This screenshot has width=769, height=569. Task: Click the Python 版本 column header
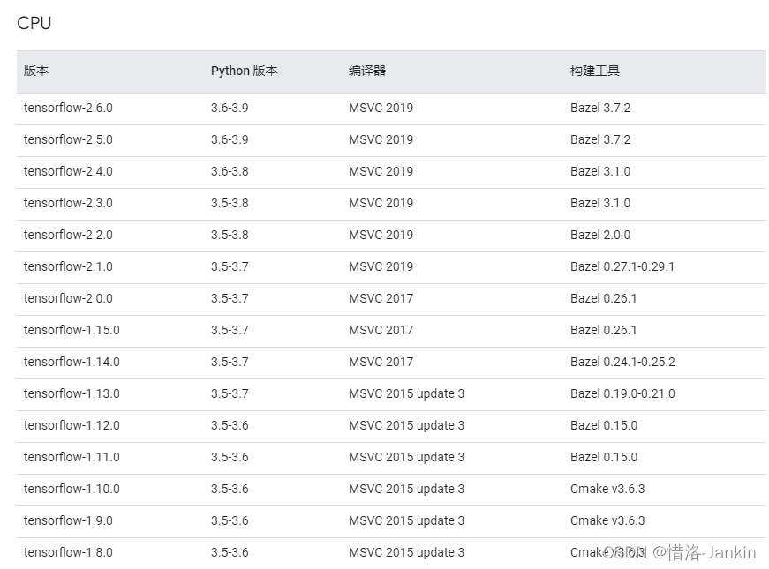pyautogui.click(x=244, y=71)
